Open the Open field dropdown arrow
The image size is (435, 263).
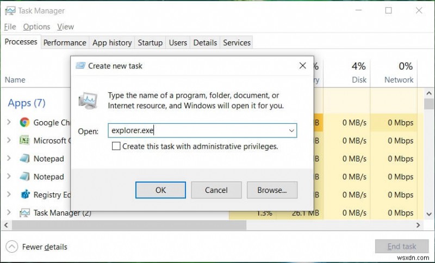pyautogui.click(x=291, y=130)
